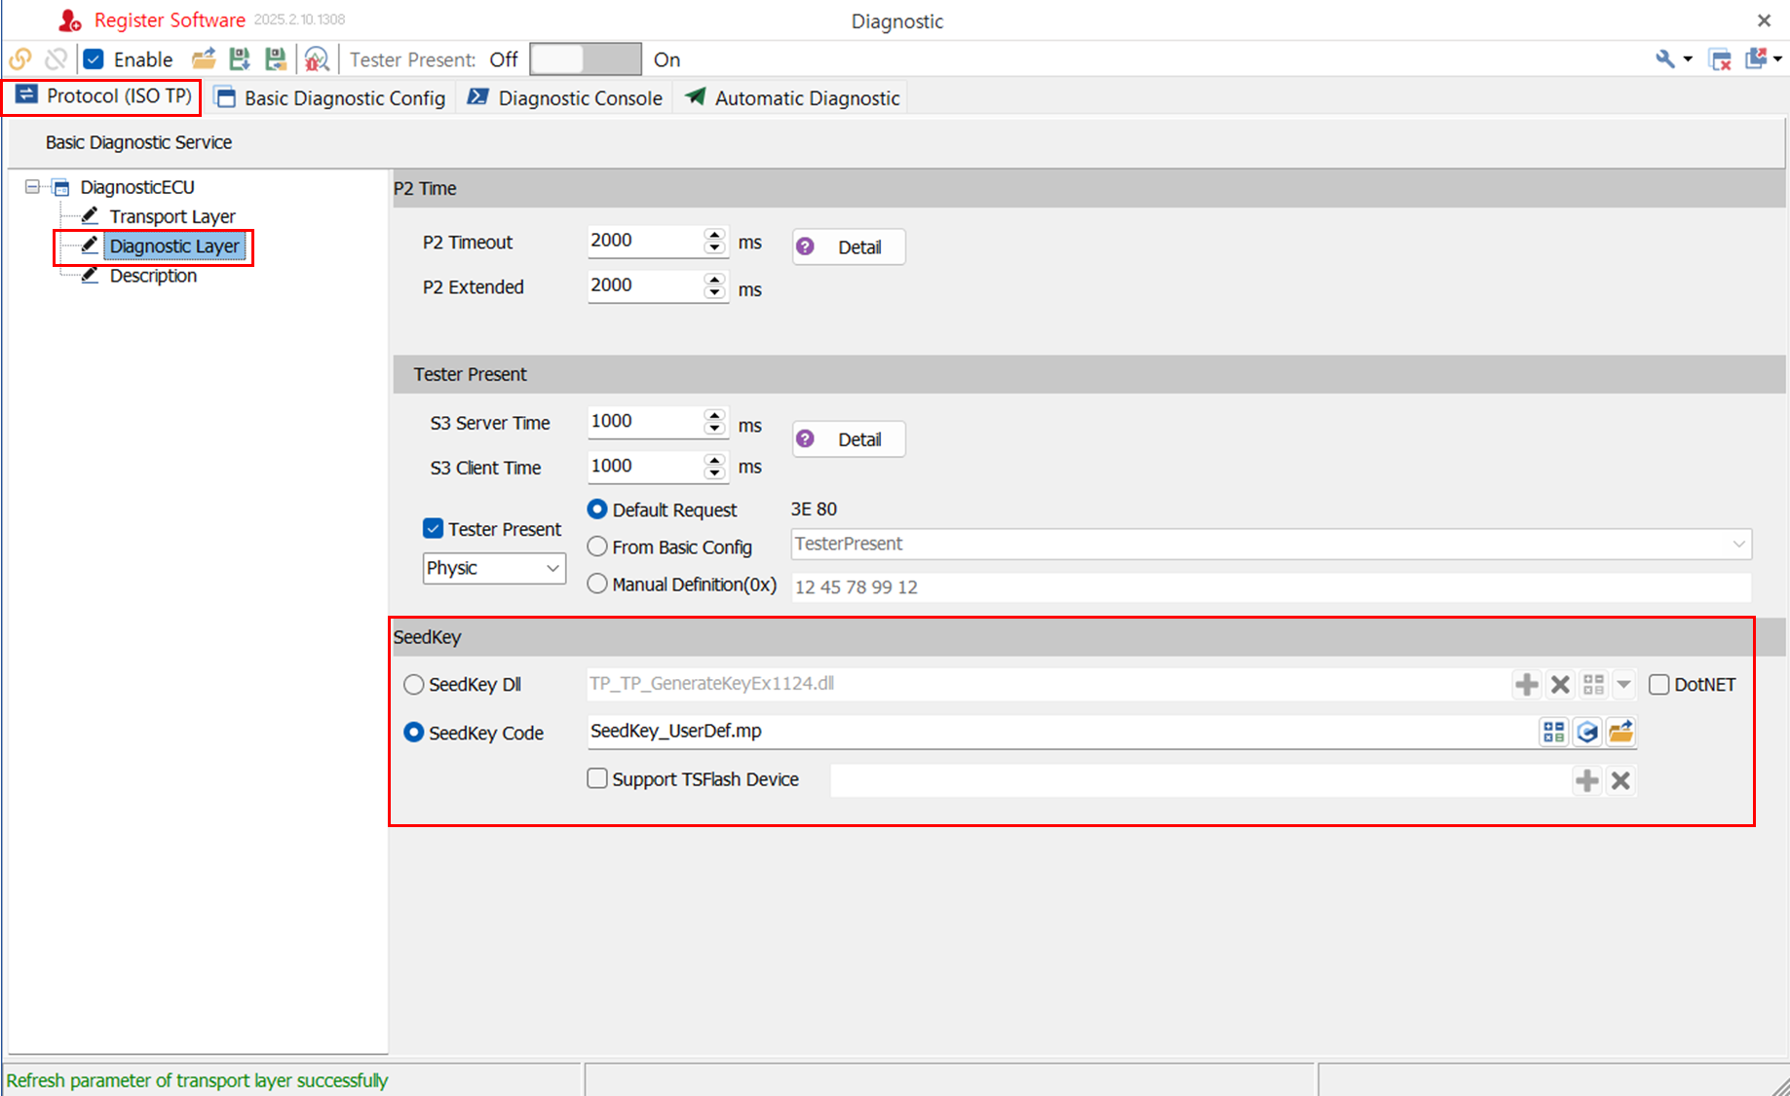This screenshot has width=1790, height=1096.
Task: Click the X icon in TSFlash Device row
Action: [x=1620, y=780]
